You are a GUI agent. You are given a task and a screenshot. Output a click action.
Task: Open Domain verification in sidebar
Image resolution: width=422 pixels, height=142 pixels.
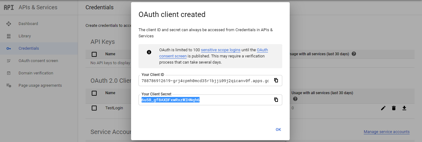pyautogui.click(x=36, y=73)
